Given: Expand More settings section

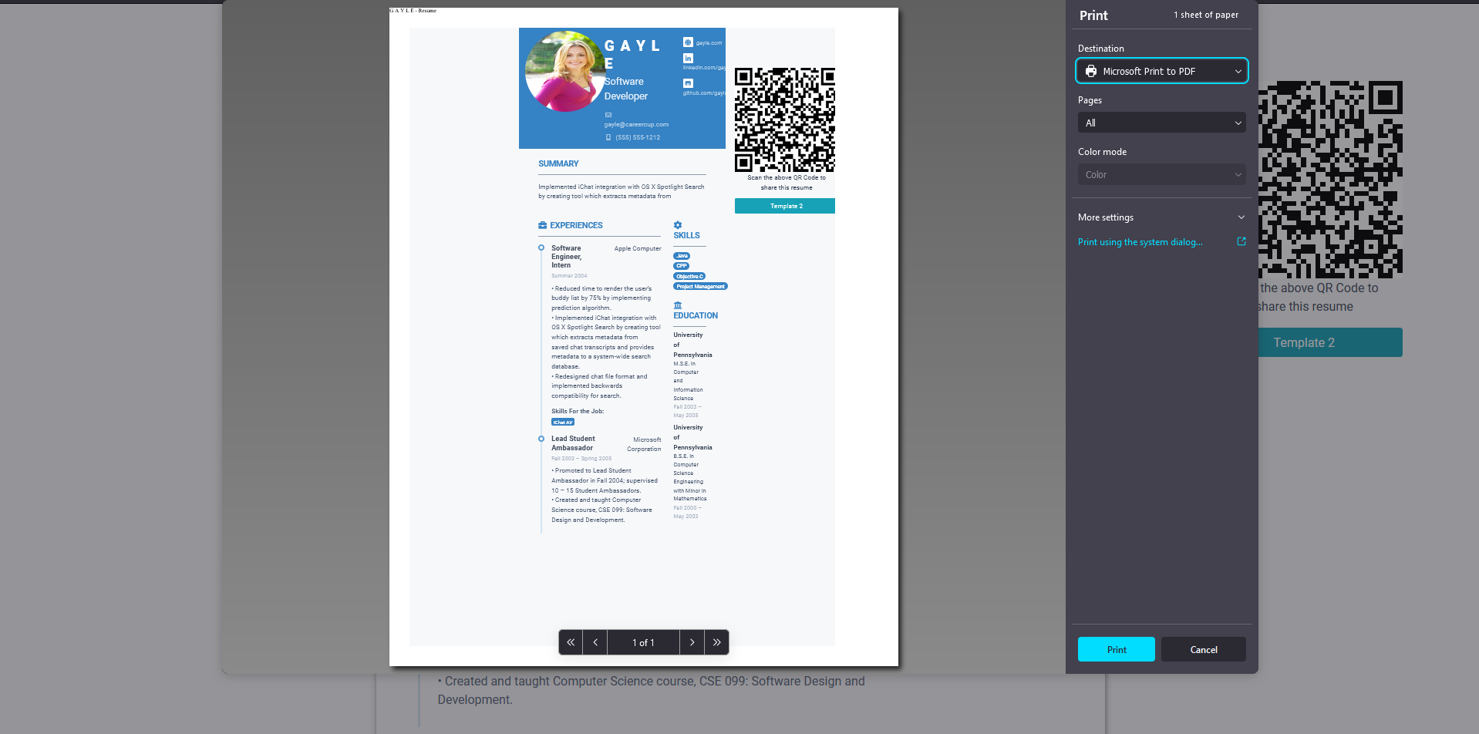Looking at the screenshot, I should pos(1162,217).
